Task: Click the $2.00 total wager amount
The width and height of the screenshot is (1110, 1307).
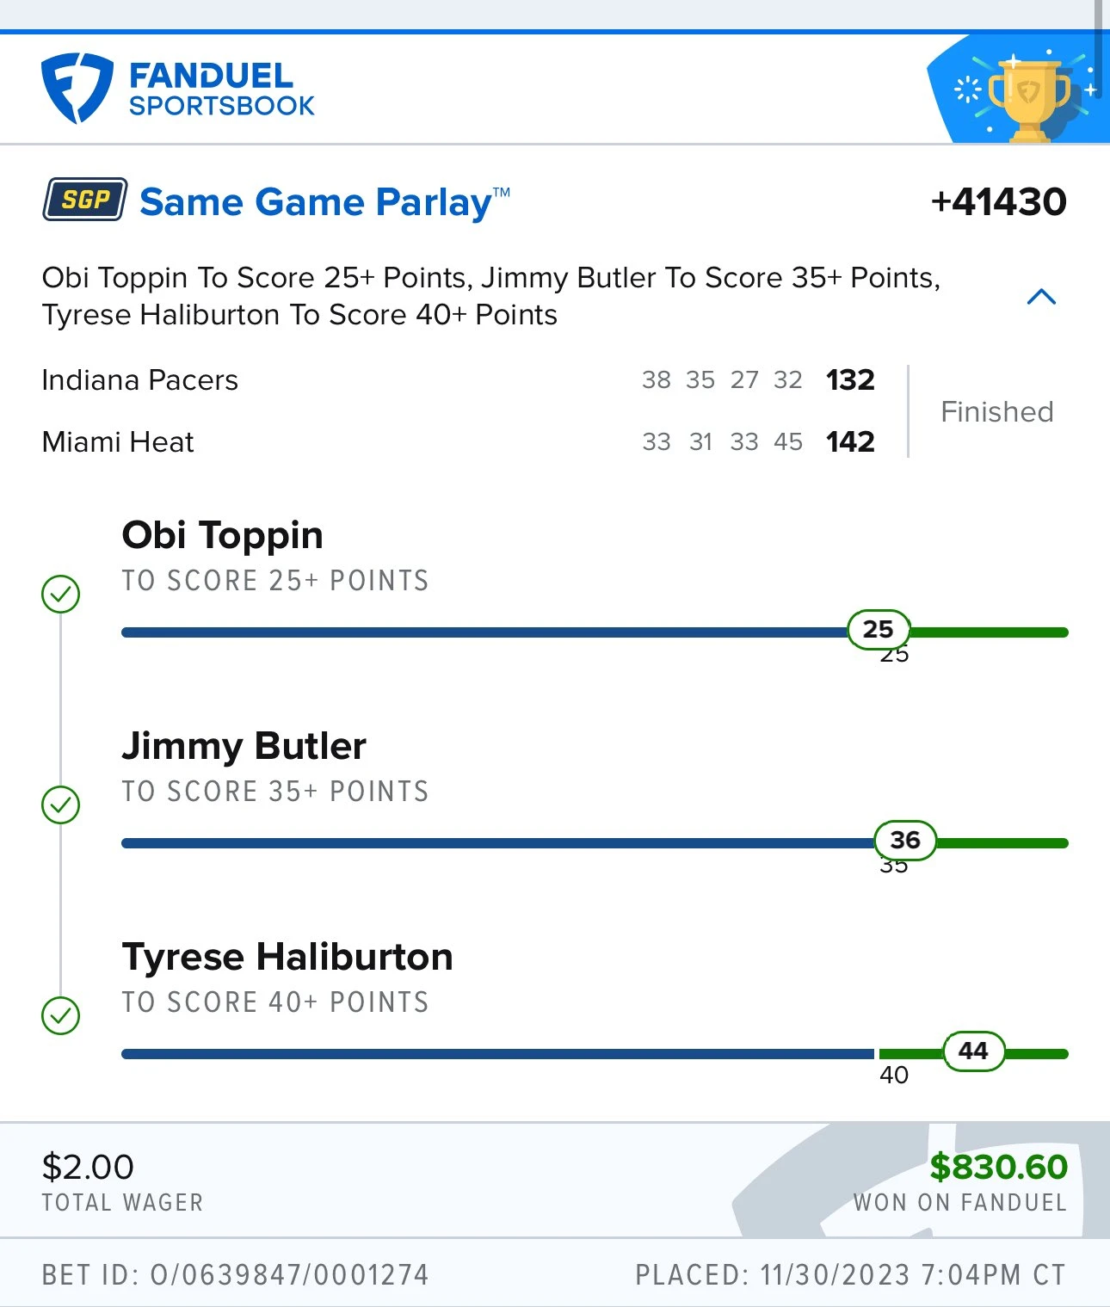Action: click(88, 1167)
